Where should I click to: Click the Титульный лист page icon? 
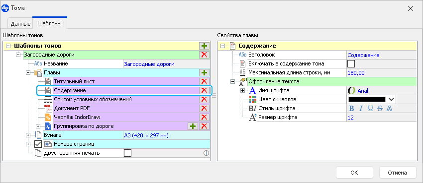(48, 81)
